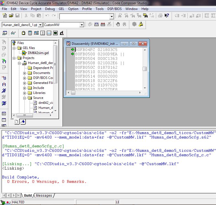
Task: Open the project selection dropdown
Action: [x=40, y=25]
